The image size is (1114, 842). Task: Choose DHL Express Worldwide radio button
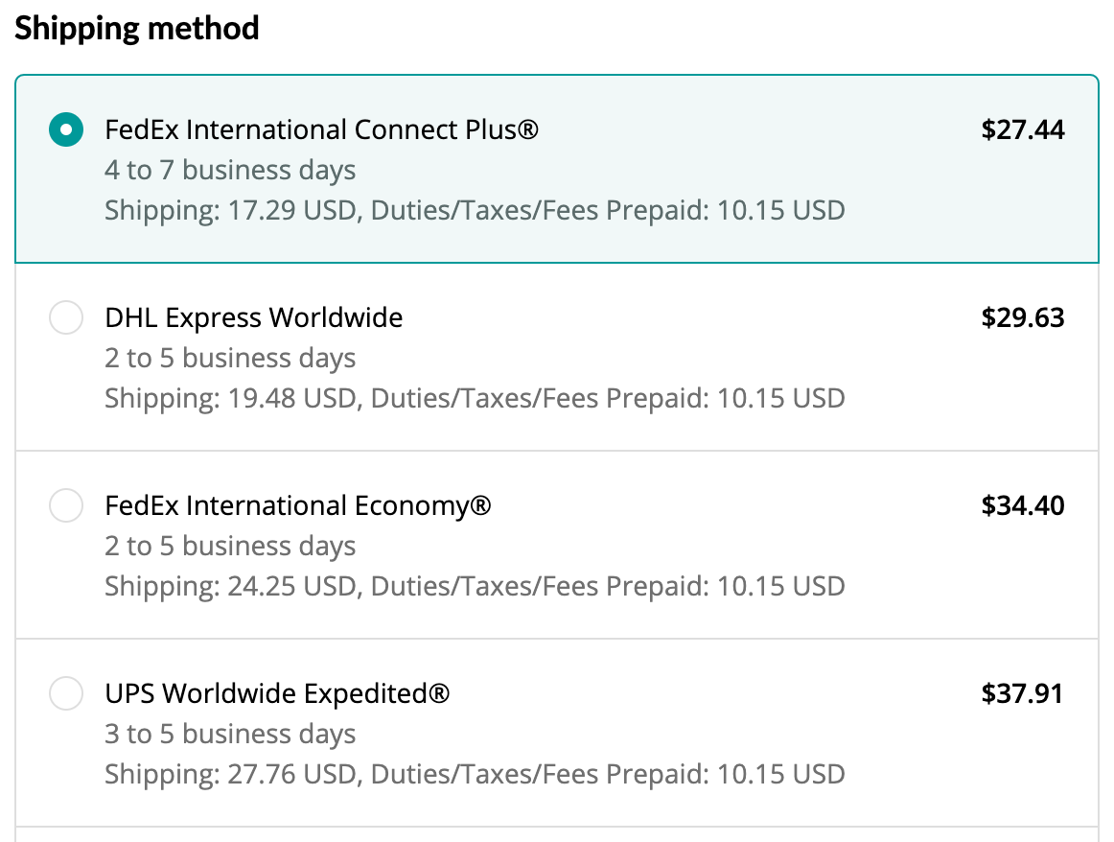coord(66,317)
